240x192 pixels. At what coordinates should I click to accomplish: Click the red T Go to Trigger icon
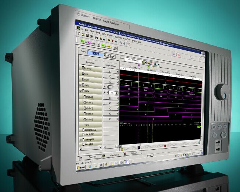point(113,41)
